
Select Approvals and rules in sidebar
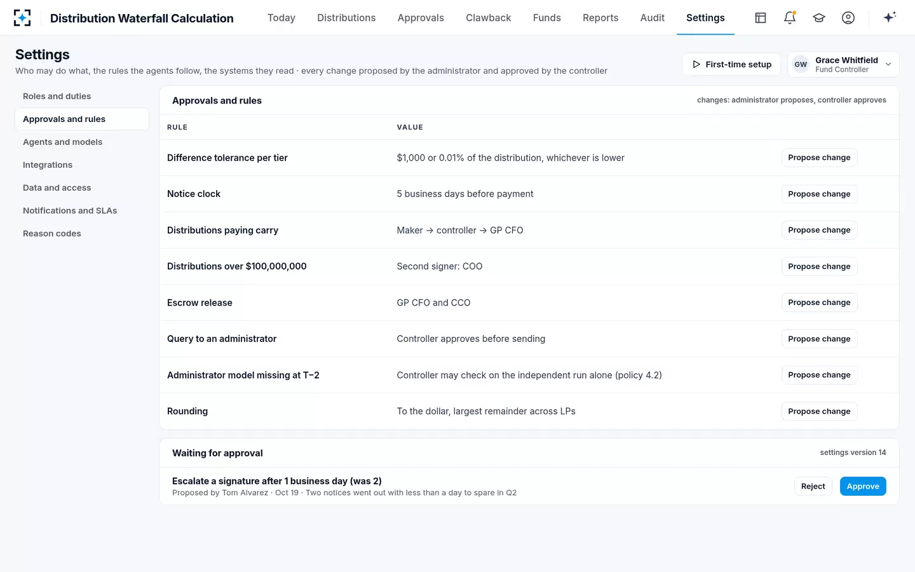pos(82,119)
